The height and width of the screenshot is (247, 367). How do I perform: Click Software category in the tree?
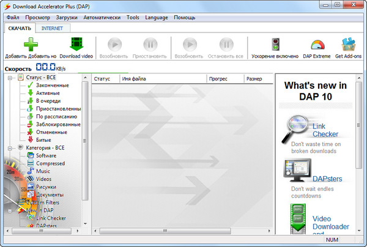click(46, 155)
